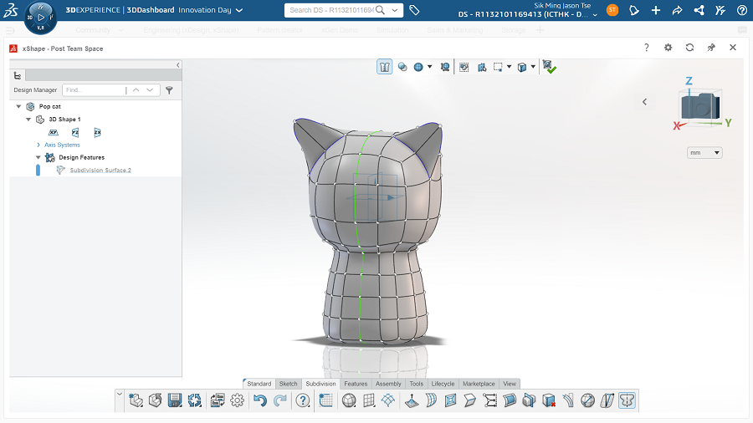Switch to the Sketch tab
This screenshot has height=423, width=753.
288,384
